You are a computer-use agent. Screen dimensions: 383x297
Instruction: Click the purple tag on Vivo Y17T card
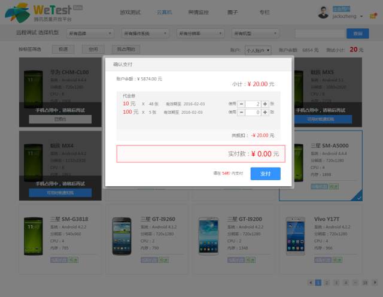point(323,260)
